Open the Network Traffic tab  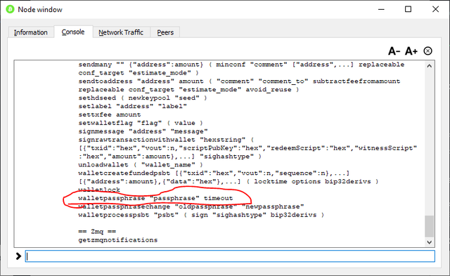(121, 32)
